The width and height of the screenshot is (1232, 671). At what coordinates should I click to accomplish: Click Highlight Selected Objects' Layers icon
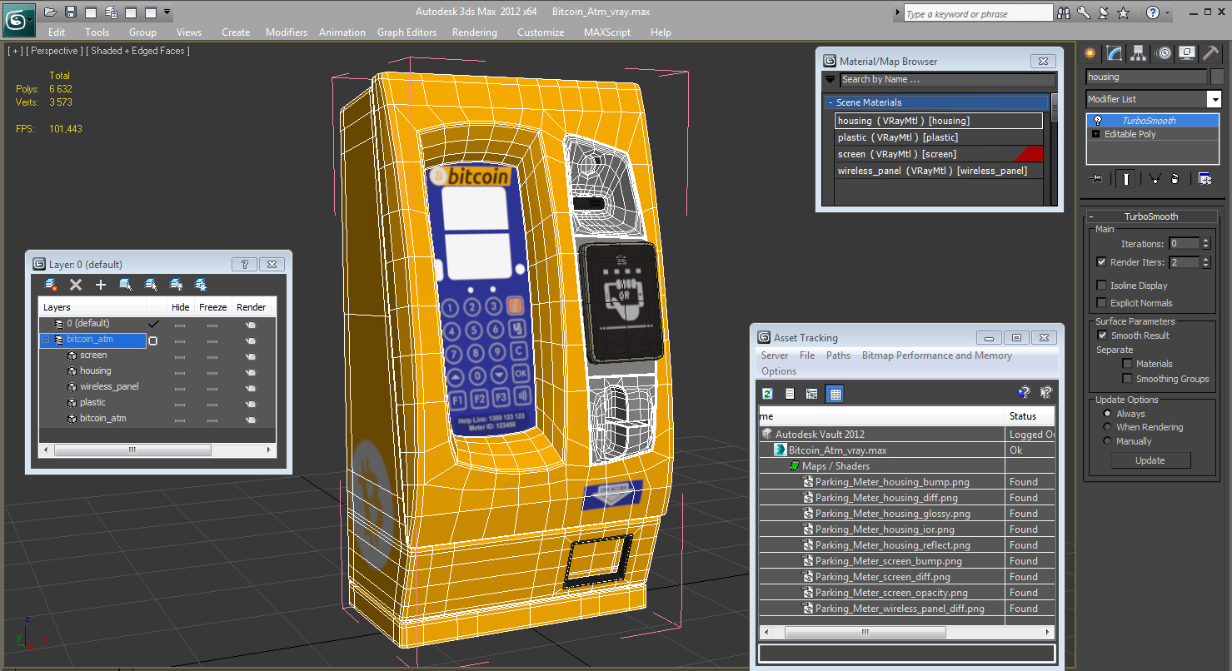pos(151,285)
